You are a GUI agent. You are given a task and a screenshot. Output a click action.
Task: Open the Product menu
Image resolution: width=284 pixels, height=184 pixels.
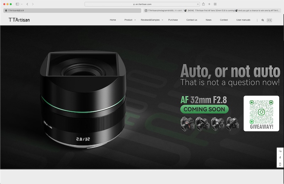[x=128, y=20]
